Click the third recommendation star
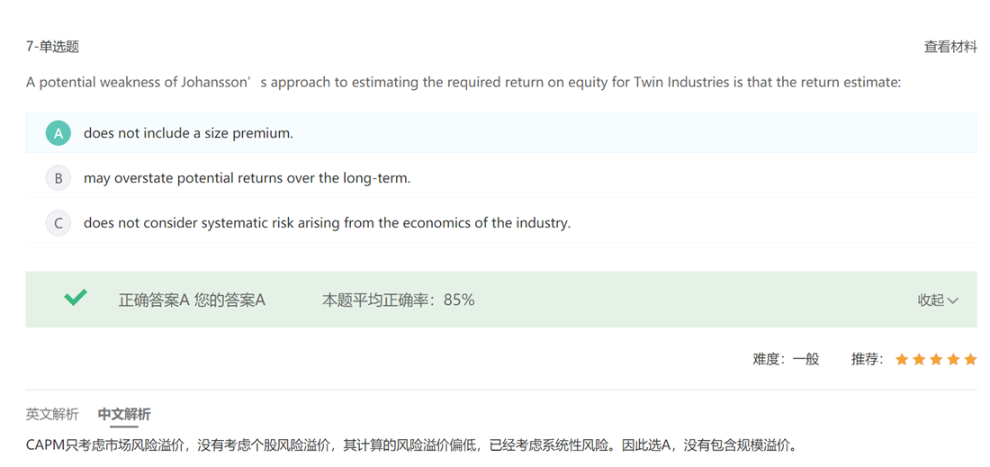The image size is (990, 467). (936, 360)
